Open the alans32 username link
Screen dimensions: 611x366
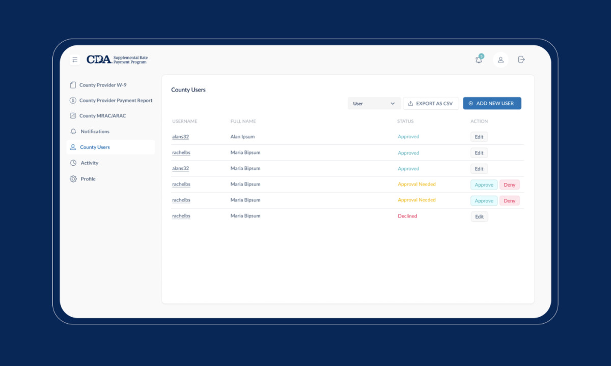[181, 136]
